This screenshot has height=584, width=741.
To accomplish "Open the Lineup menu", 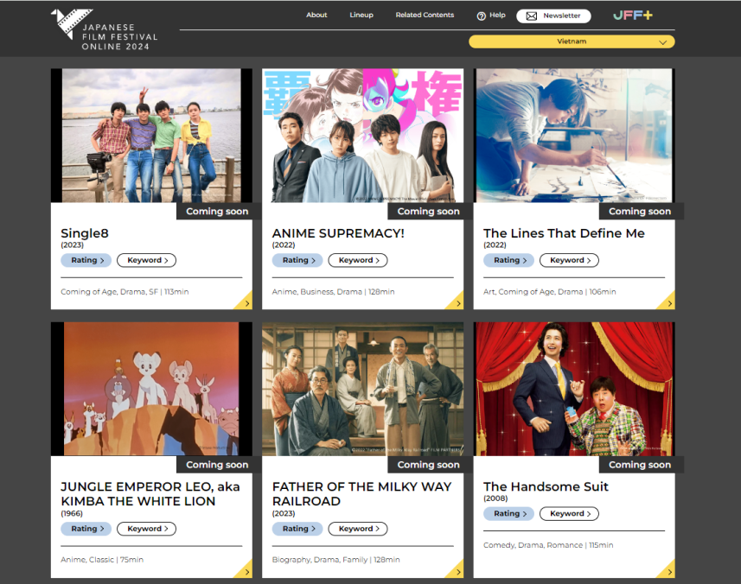I will [x=361, y=15].
